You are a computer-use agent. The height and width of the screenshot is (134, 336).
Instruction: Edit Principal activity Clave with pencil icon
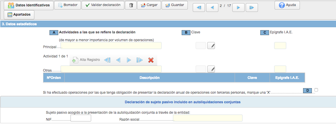tap(211, 45)
